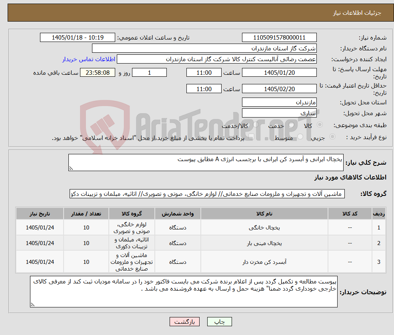The width and height of the screenshot is (394, 335).
Task: Click price validity time field 11:00
Action: click(x=204, y=89)
